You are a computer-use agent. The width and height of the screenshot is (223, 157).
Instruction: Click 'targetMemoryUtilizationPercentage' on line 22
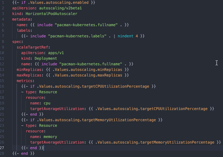119,120
